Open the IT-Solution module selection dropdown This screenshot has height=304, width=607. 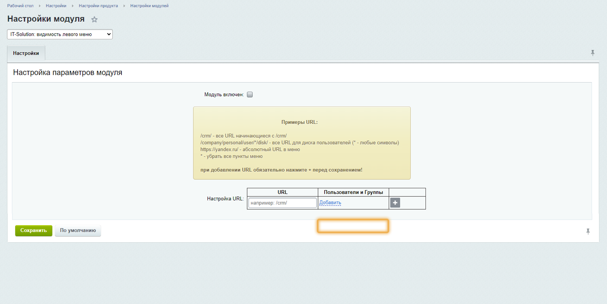coord(60,34)
